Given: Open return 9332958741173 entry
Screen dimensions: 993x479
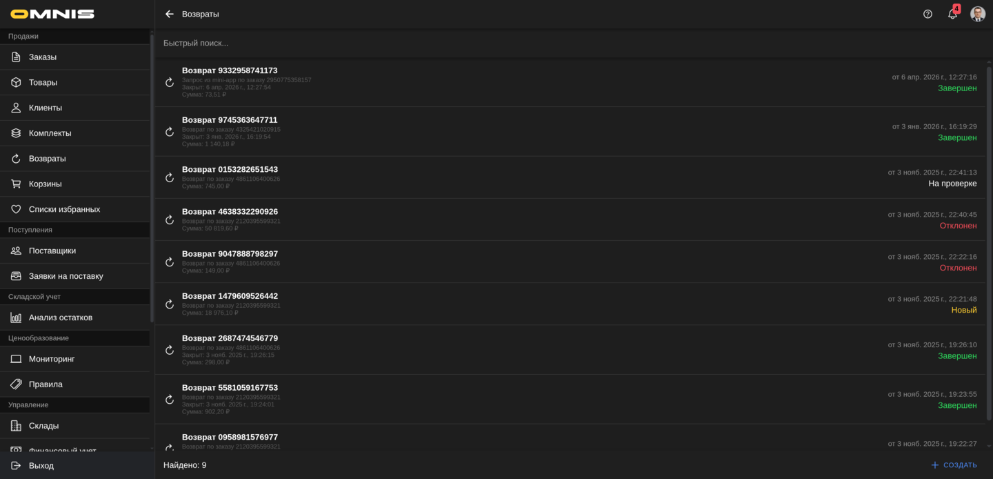Looking at the screenshot, I should pos(230,70).
